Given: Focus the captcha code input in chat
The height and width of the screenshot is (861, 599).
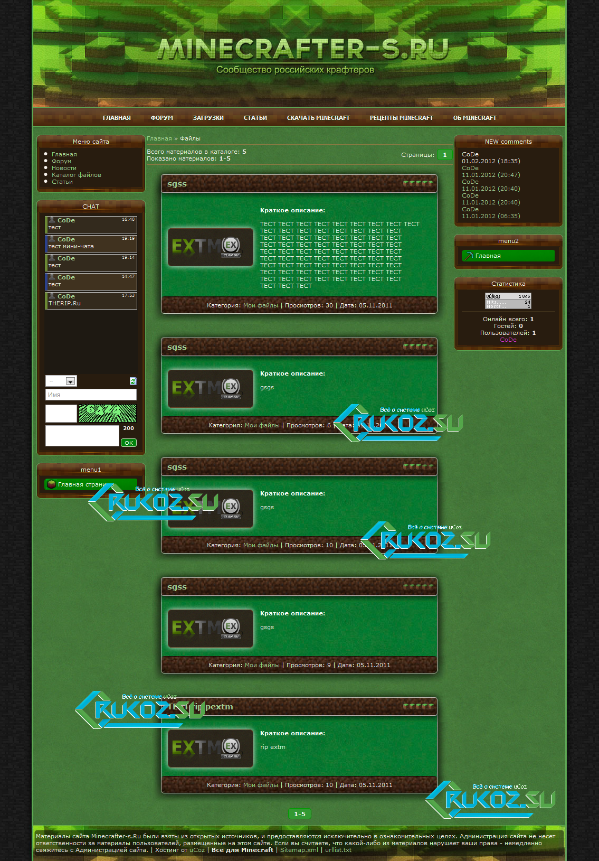Looking at the screenshot, I should [61, 413].
